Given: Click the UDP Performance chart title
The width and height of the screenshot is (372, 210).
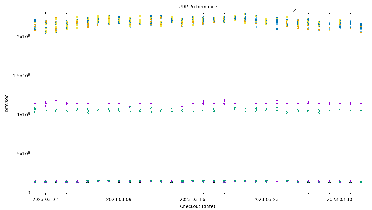Looking at the screenshot, I should pos(198,7).
